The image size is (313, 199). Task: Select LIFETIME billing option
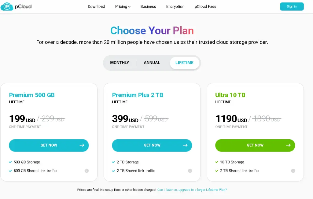coord(184,63)
